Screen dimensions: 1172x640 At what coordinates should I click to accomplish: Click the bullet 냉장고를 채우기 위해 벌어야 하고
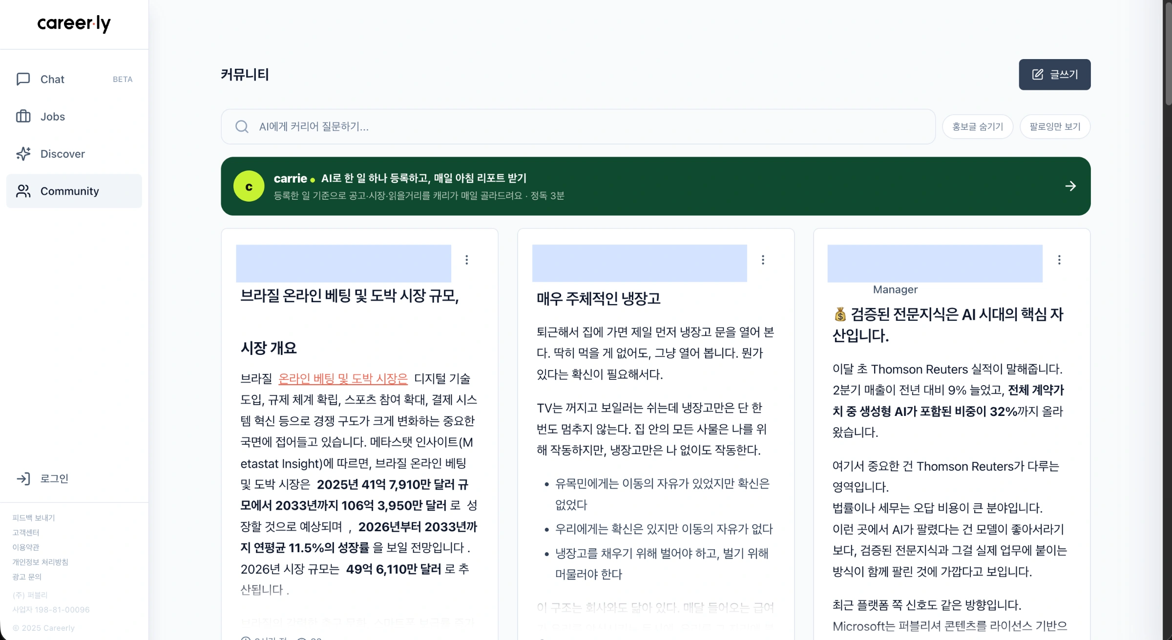(662, 563)
